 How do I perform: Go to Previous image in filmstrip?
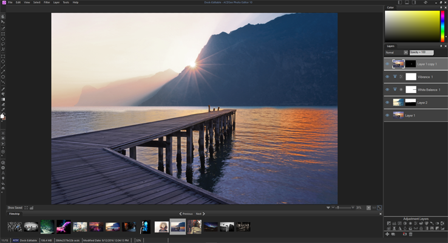point(186,214)
